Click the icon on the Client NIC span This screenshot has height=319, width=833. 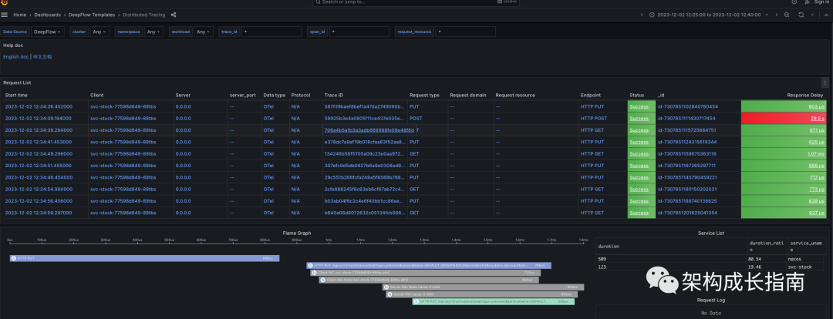point(315,272)
